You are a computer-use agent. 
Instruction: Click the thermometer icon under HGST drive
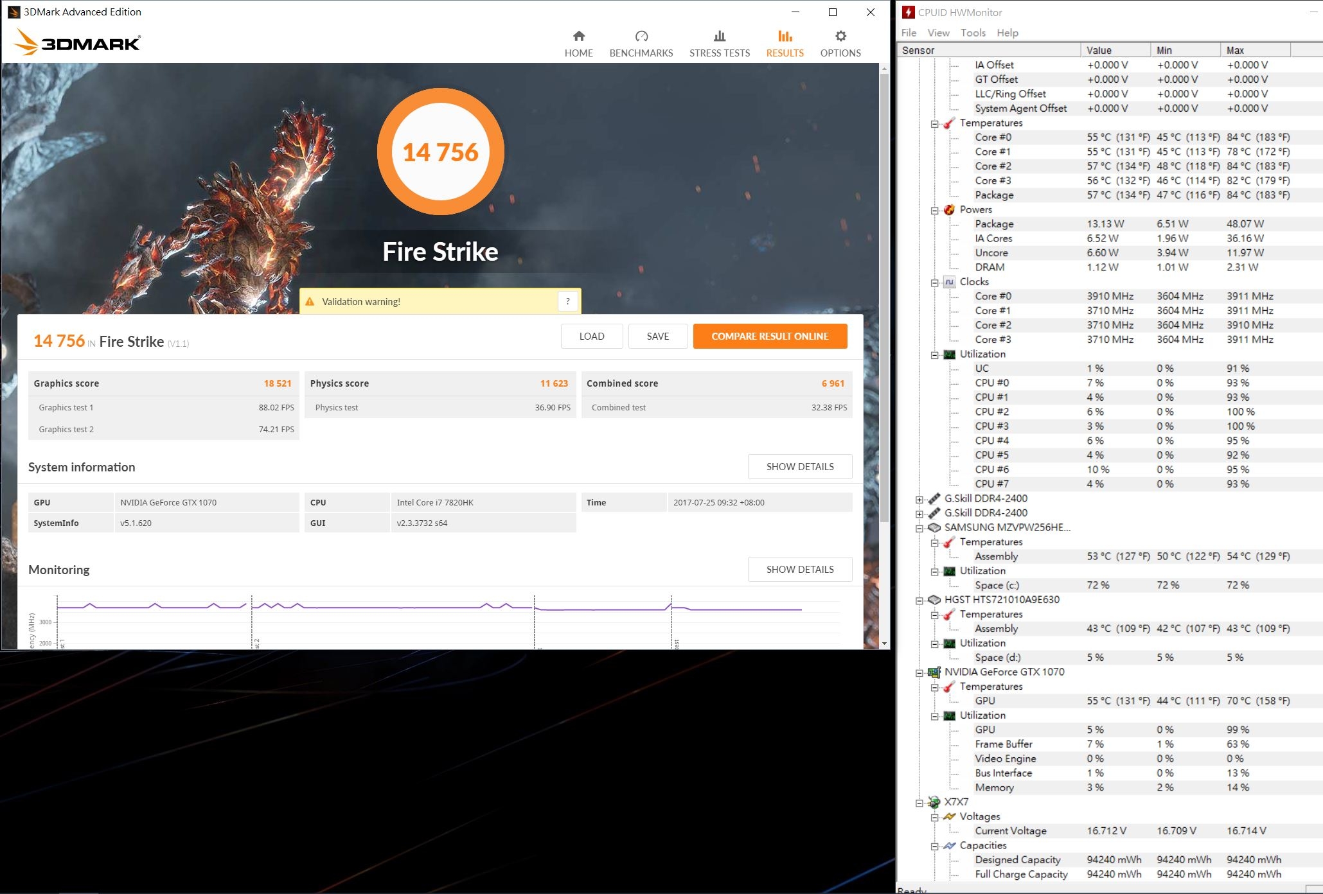[x=949, y=614]
